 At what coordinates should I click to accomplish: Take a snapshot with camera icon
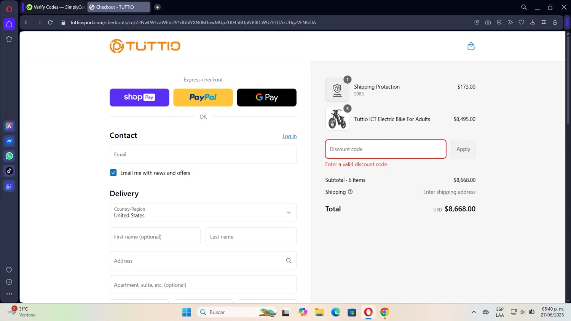488,22
